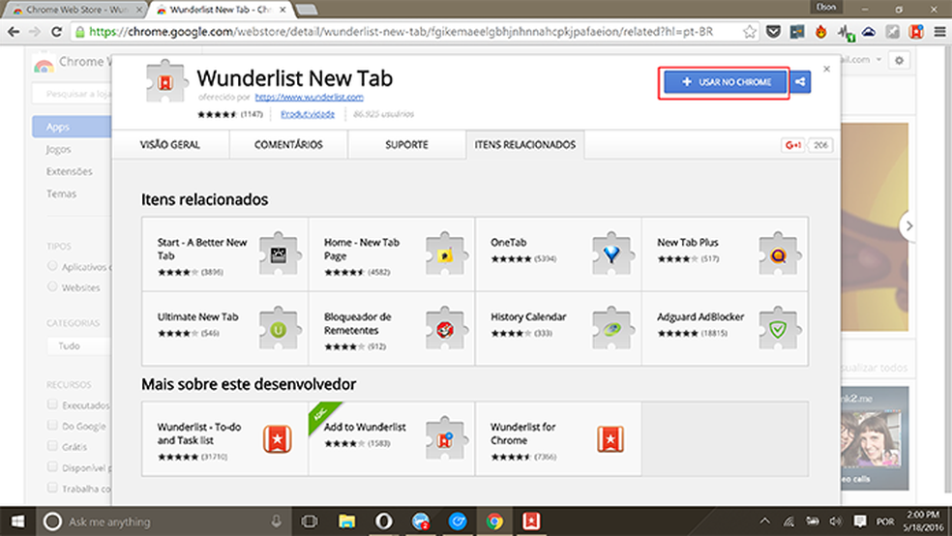Click the OneTab extension icon
The height and width of the screenshot is (536, 952).
point(612,253)
